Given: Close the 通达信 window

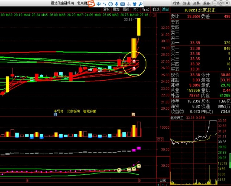Looking at the screenshot, I should coord(227,3).
